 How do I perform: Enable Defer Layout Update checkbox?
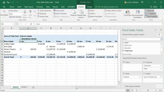123,86
